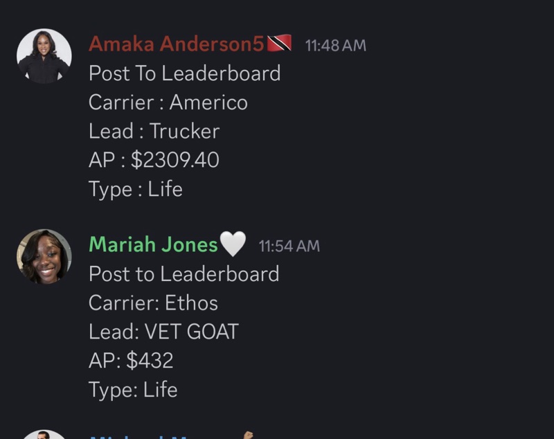Click Mariah Jones's profile avatar
Screen dimensions: 554x439
pyautogui.click(x=44, y=256)
